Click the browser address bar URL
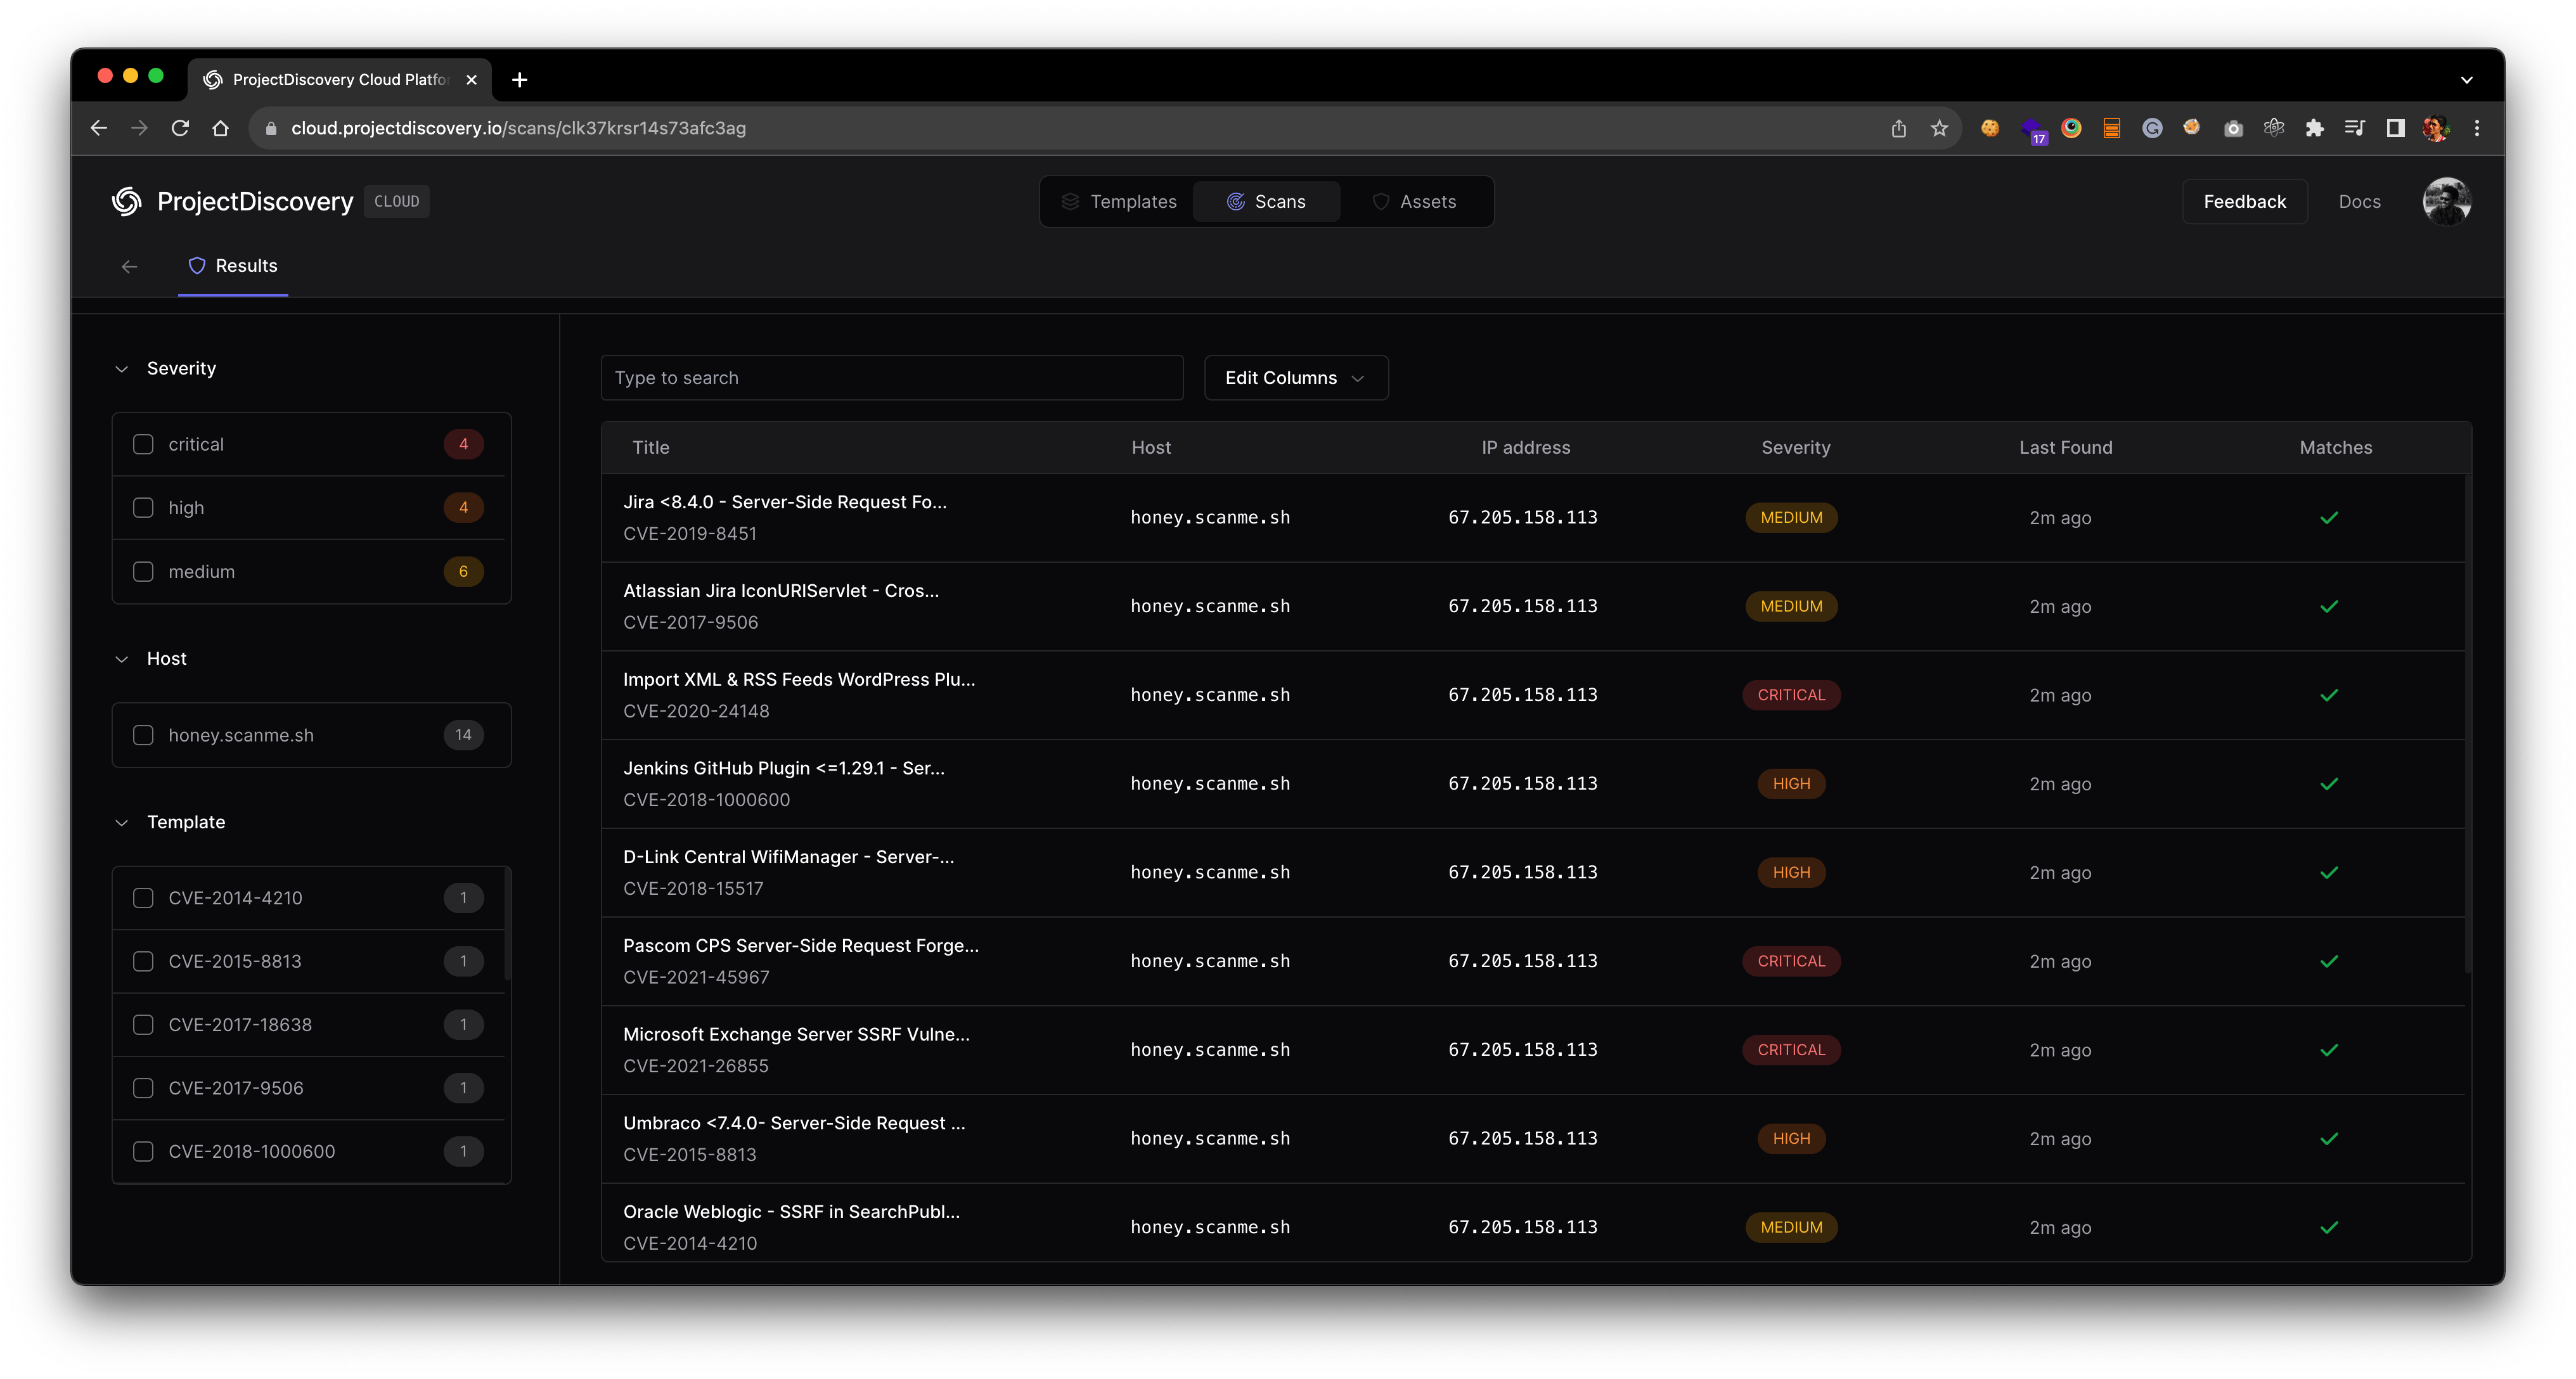This screenshot has height=1379, width=2576. tap(518, 128)
